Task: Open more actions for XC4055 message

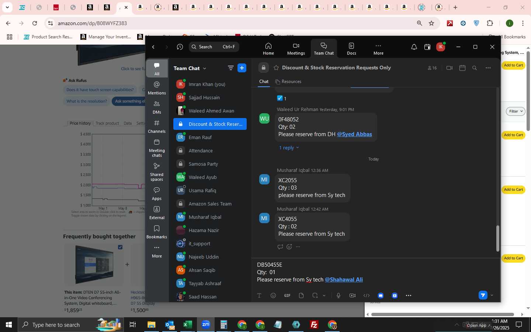Action: pos(298,247)
